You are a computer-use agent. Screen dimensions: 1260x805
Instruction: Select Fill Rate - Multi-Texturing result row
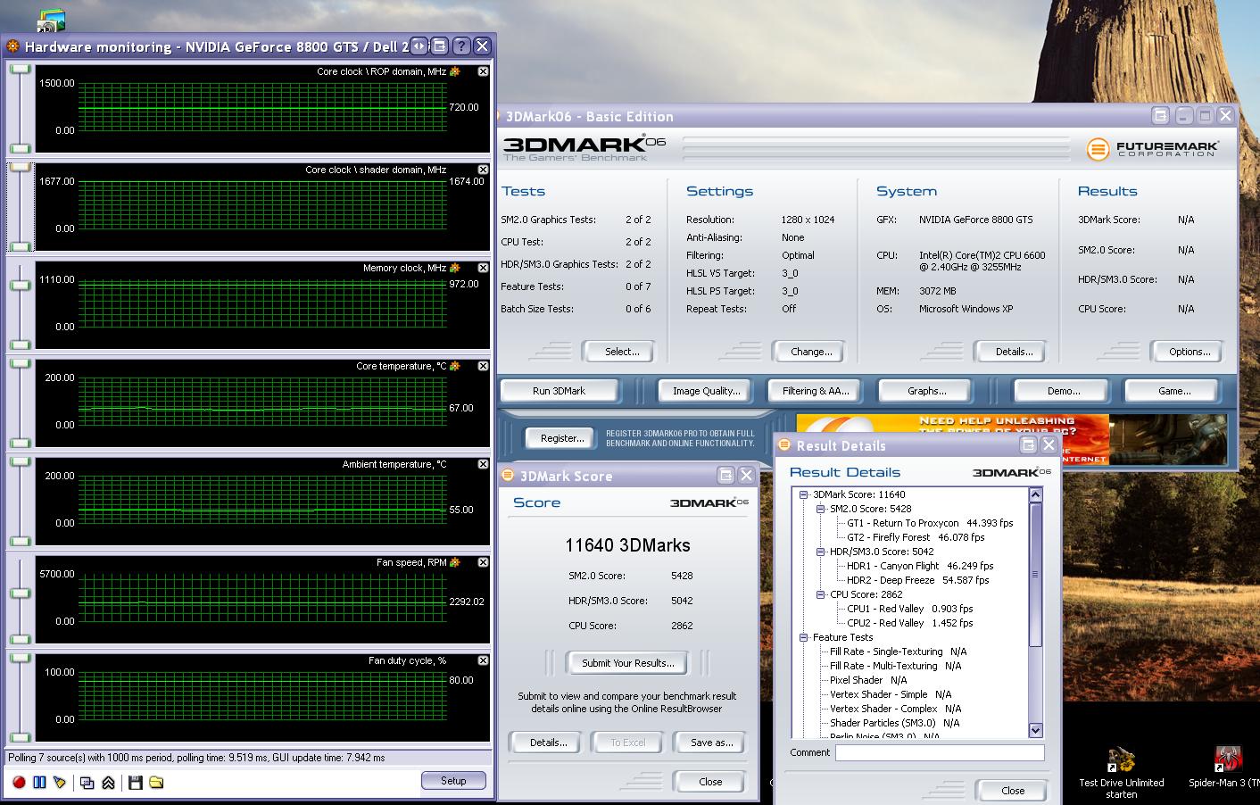[895, 666]
